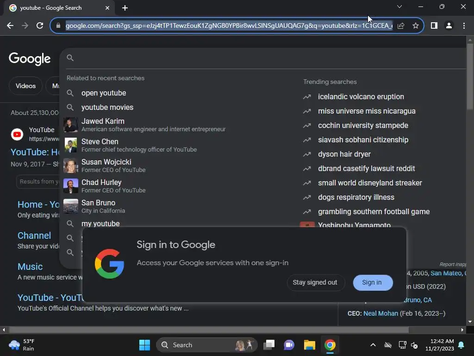Click the share this page icon
The image size is (474, 356).
pos(401,26)
